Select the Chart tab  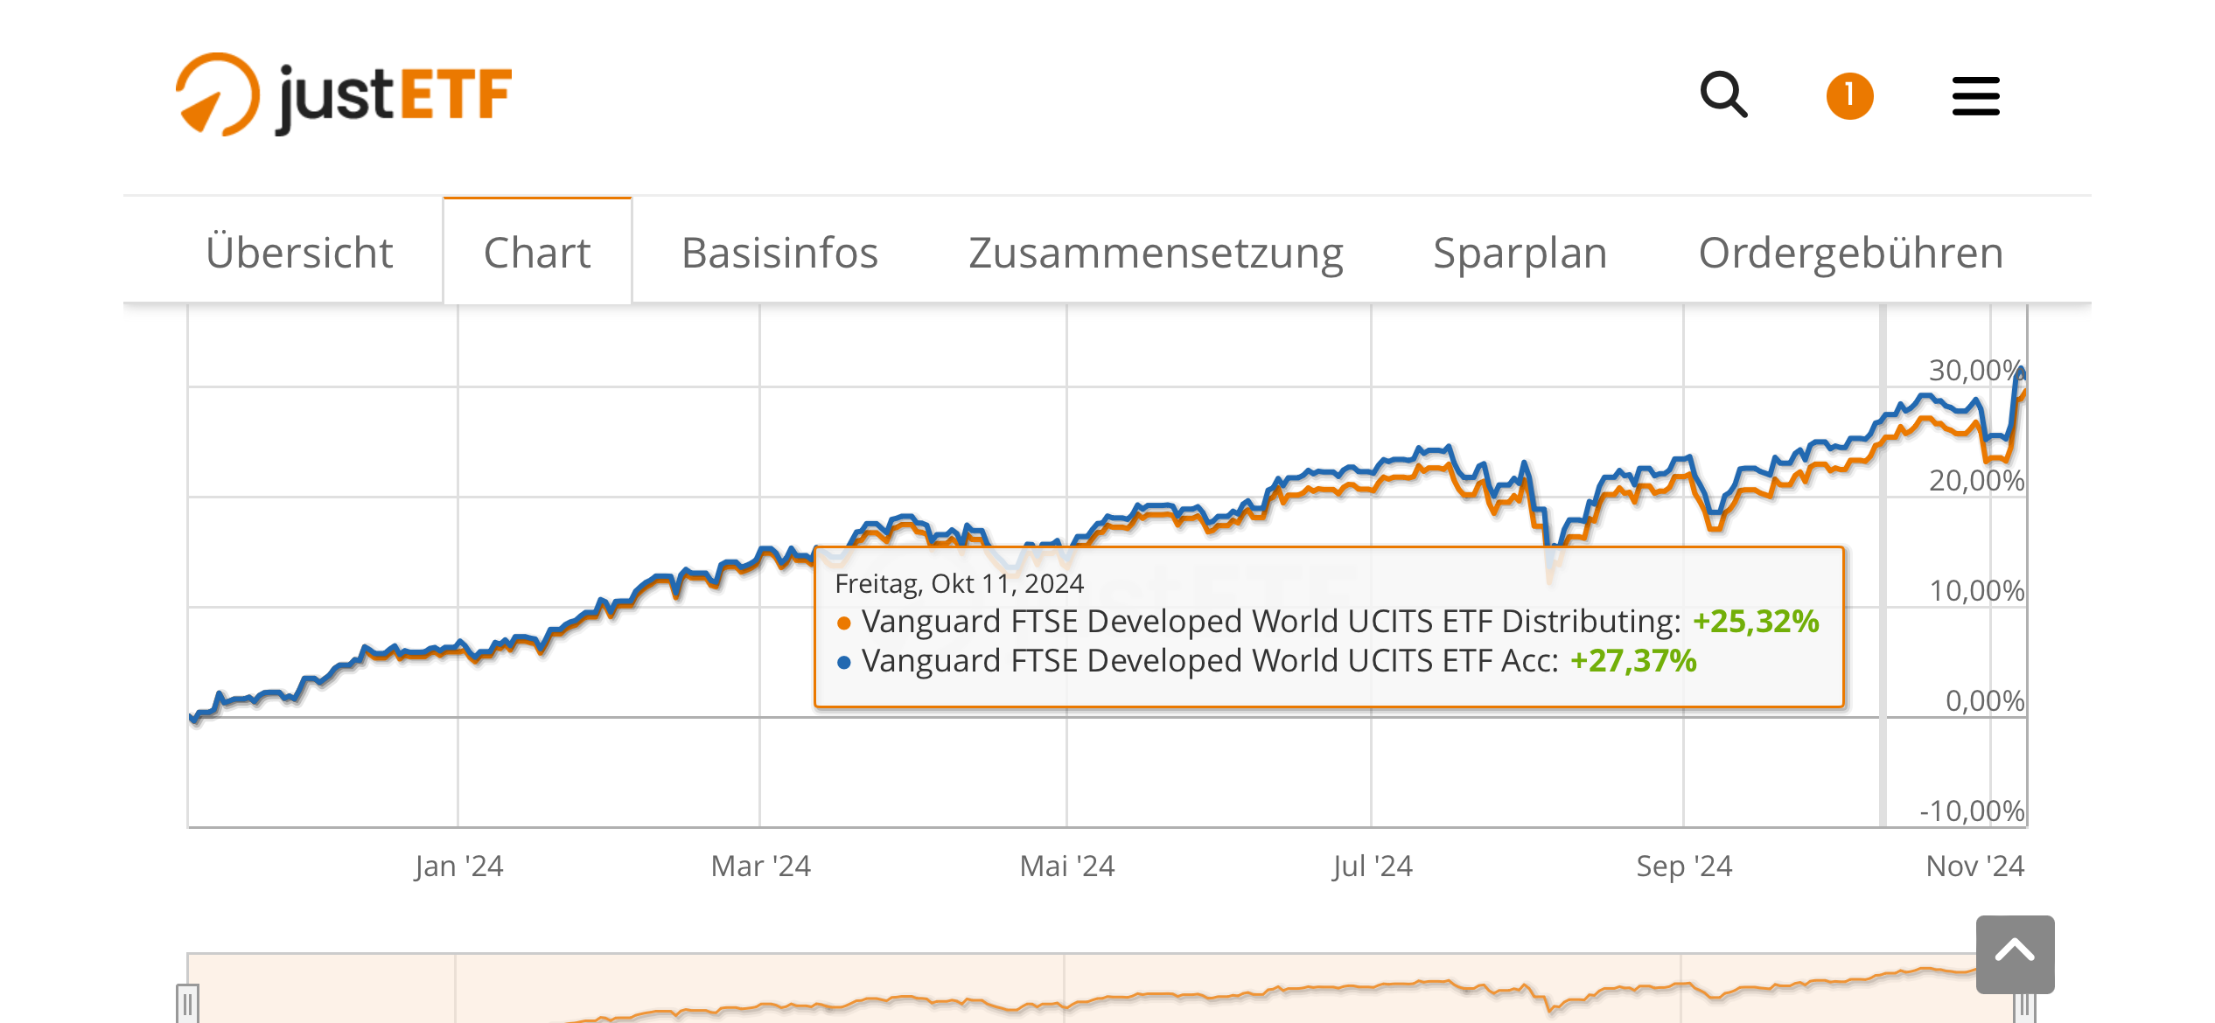tap(537, 253)
